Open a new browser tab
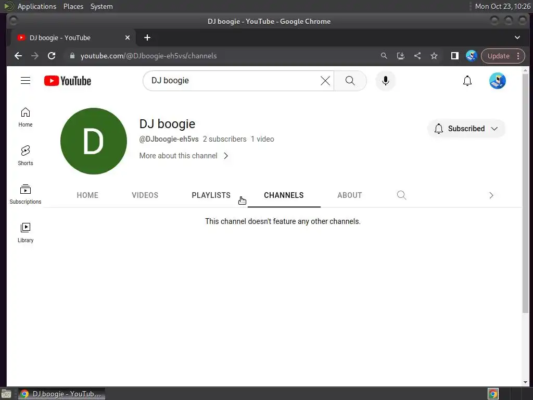This screenshot has width=533, height=400. tap(147, 37)
